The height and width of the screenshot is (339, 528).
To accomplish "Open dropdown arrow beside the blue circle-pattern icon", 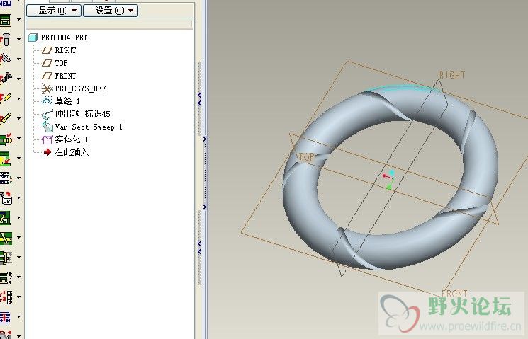I will 19,317.
